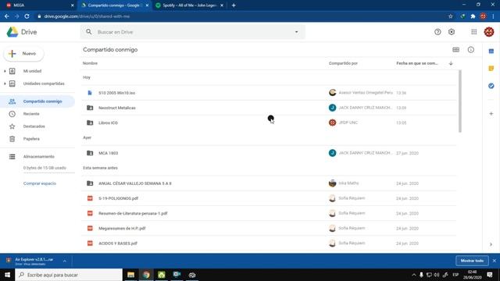Click Compartido por column header
This screenshot has width=500, height=281.
pos(343,63)
